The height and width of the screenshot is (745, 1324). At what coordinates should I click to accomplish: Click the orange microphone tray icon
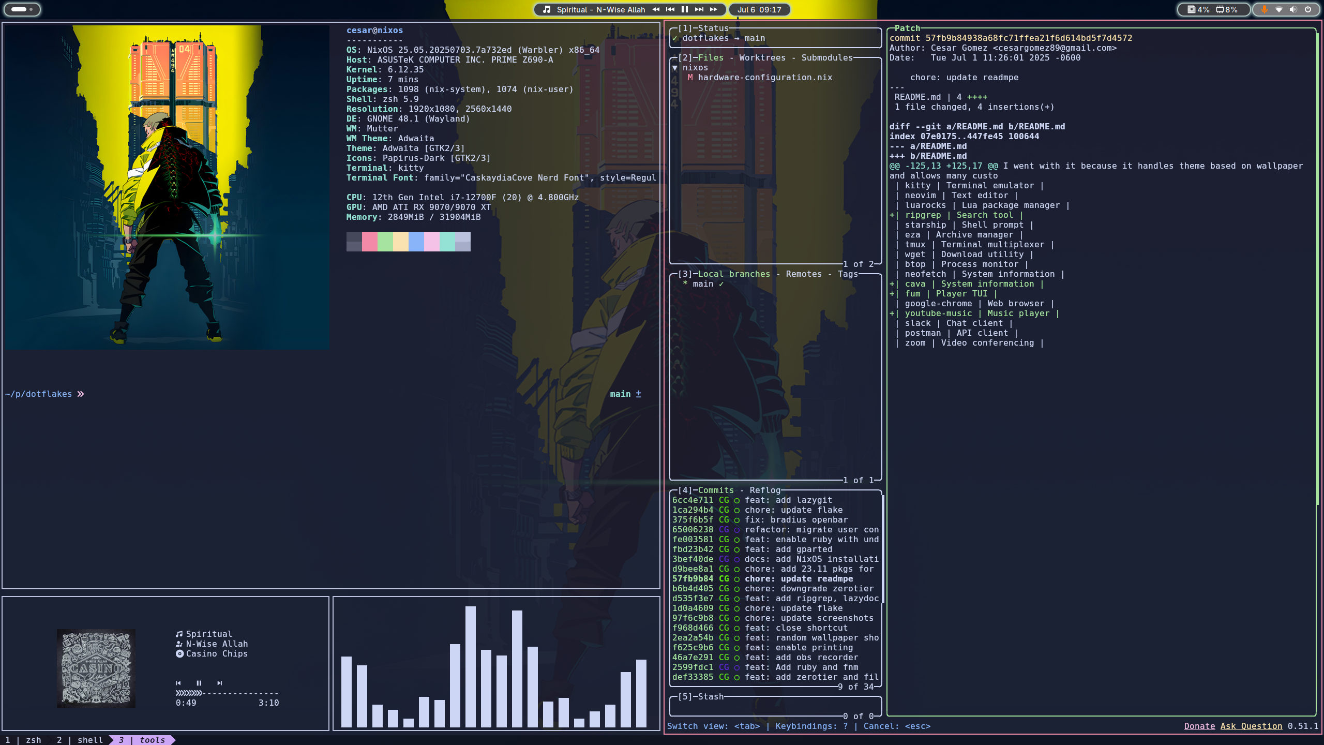[1265, 9]
